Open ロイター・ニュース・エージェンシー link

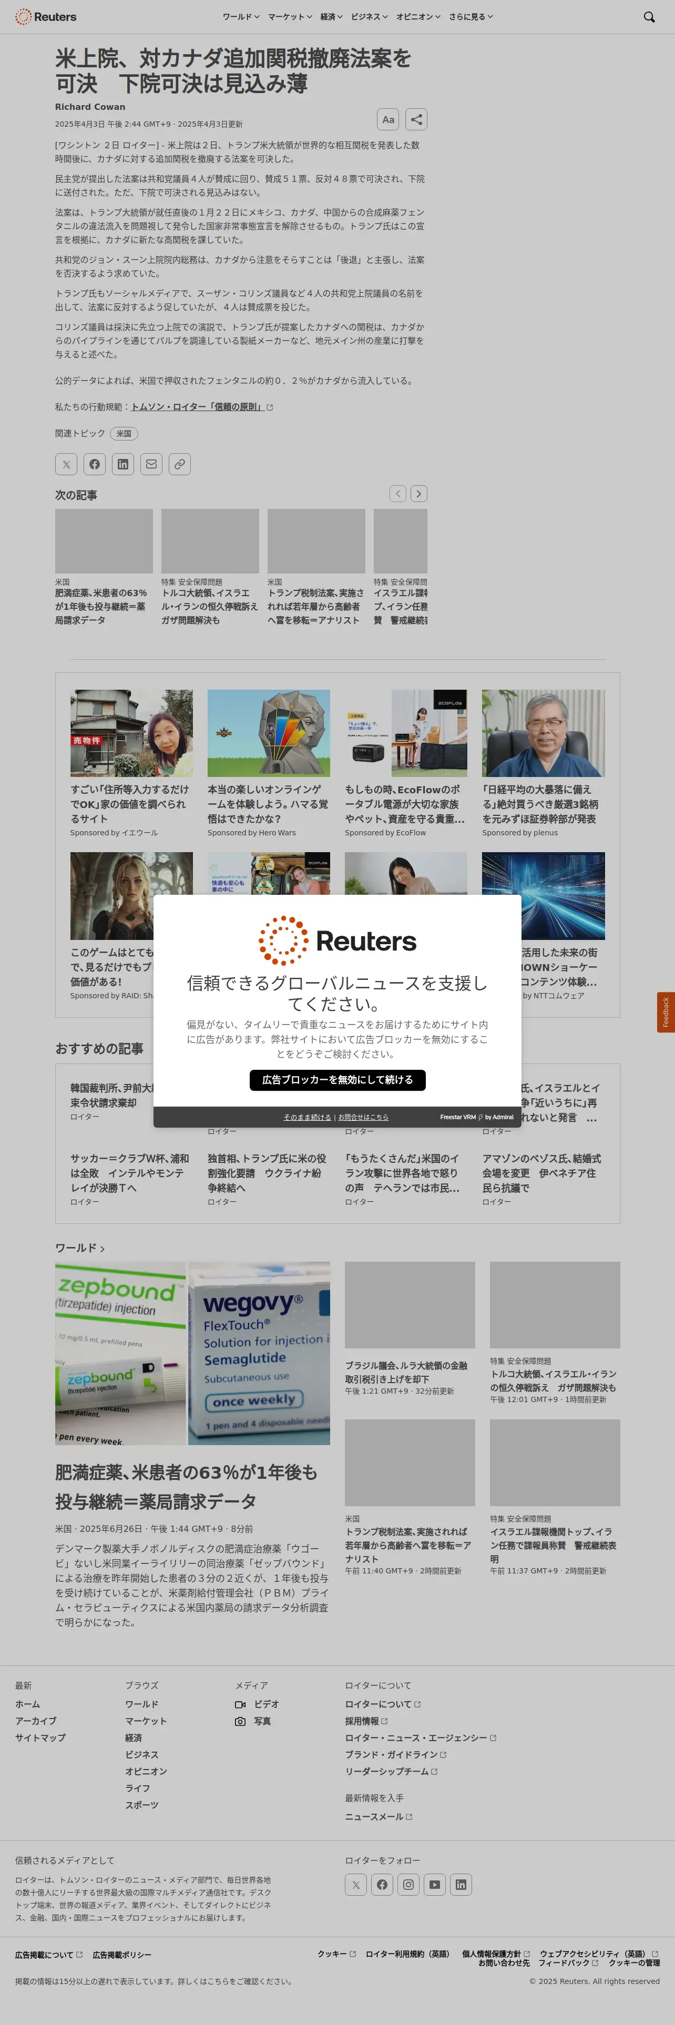pos(421,1738)
